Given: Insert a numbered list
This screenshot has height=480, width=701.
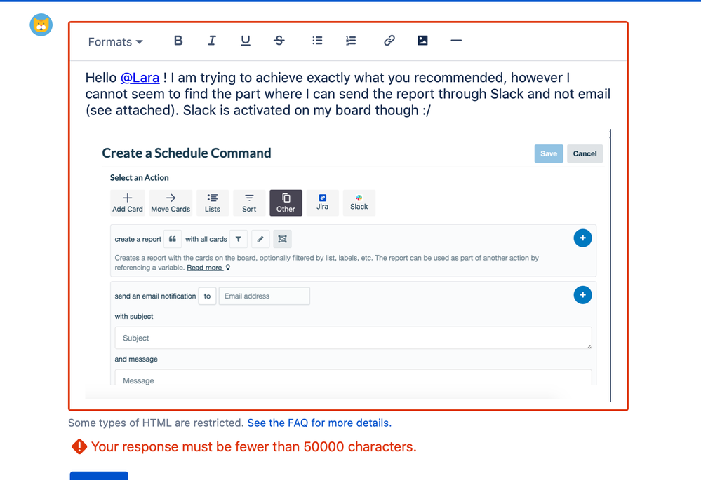Looking at the screenshot, I should click(351, 41).
